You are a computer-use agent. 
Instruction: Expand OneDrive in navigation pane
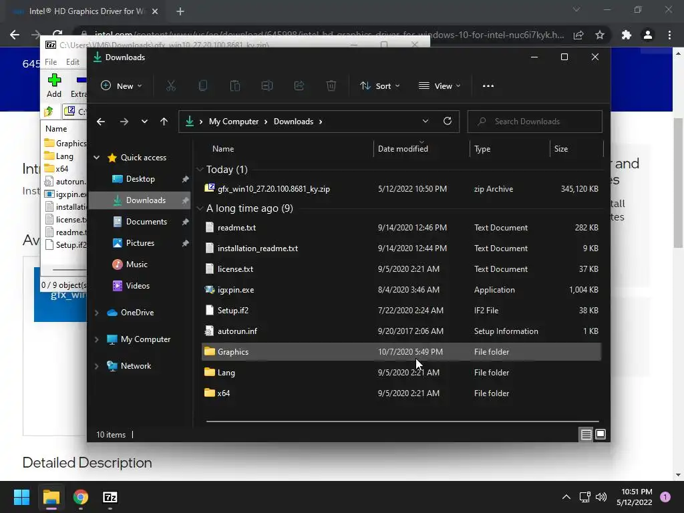click(x=96, y=313)
